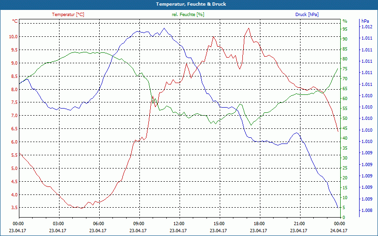Image resolution: width=378 pixels, height=236 pixels.
Task: Click the 5,0 temperature axis value
Action: point(14,169)
